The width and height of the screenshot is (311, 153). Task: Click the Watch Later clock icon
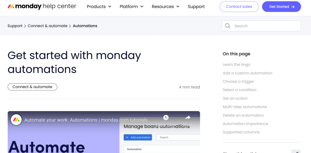tap(166, 118)
